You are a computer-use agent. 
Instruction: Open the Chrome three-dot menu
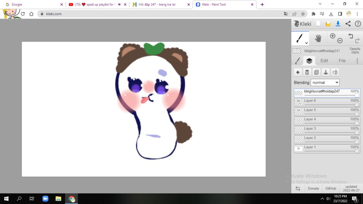tap(357, 14)
